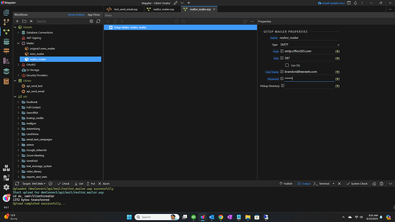The image size is (395, 222).
Task: Switch to first realtor_mailer.asp tab
Action: [x=160, y=9]
